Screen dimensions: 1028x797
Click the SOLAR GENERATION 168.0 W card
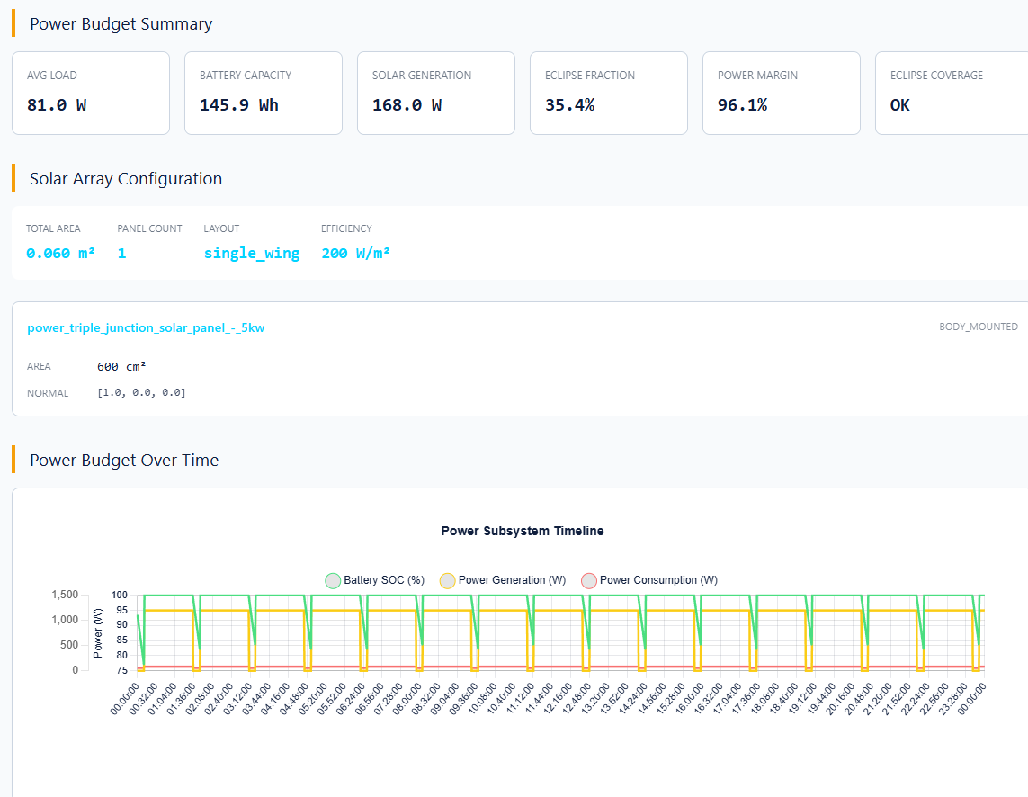tap(435, 93)
